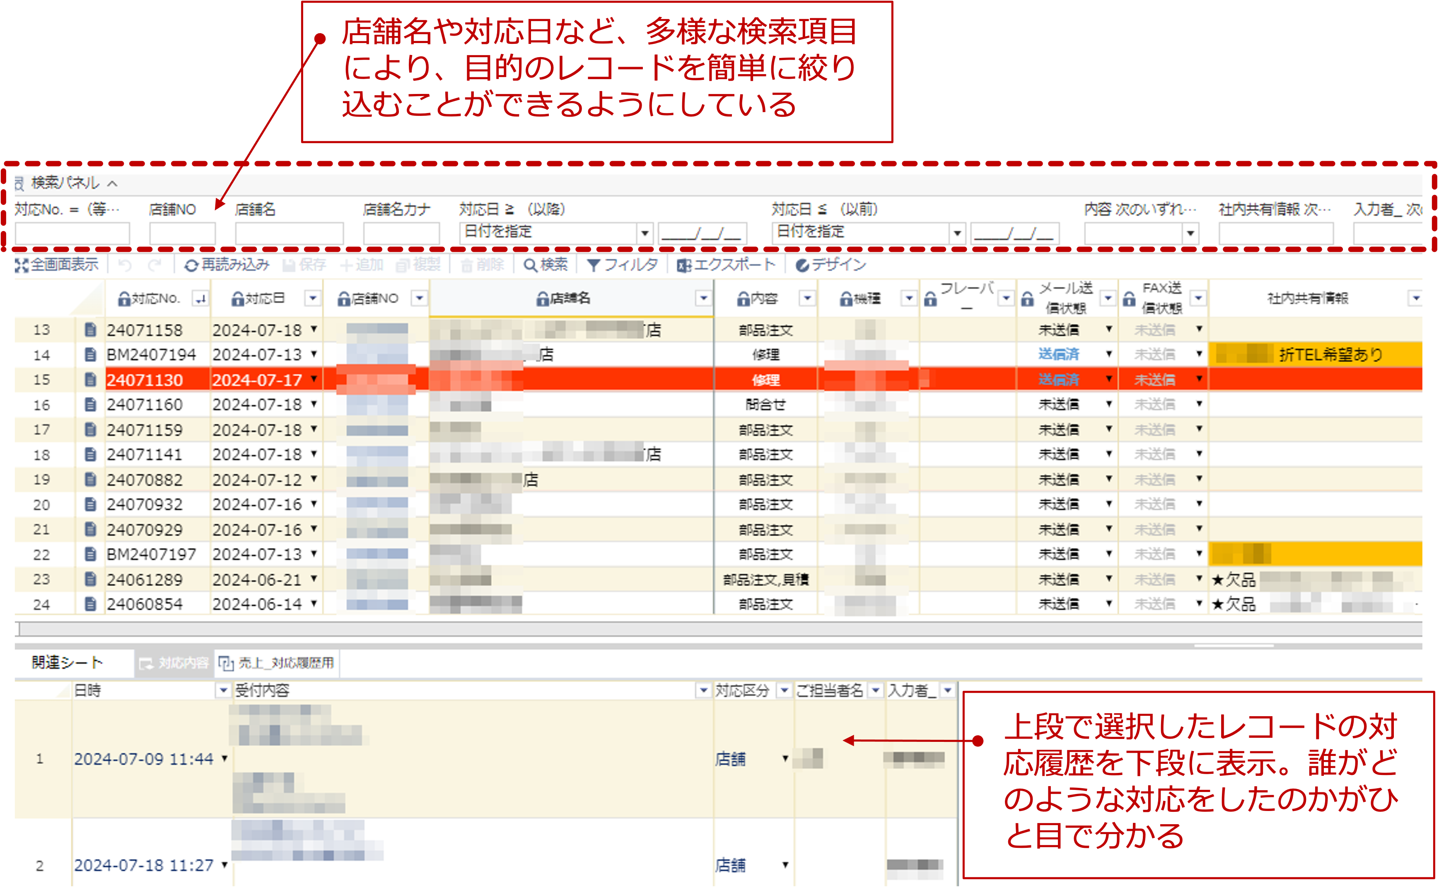Open 対応日 以降 date type dropdown
The width and height of the screenshot is (1439, 888).
point(645,234)
